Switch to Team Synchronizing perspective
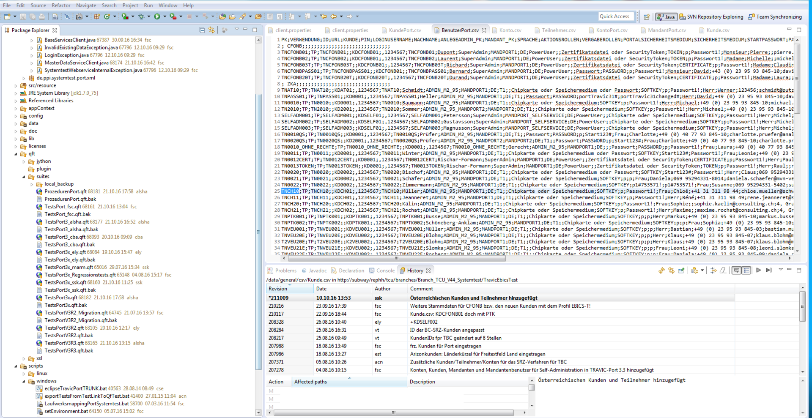The height and width of the screenshot is (418, 812). [775, 17]
